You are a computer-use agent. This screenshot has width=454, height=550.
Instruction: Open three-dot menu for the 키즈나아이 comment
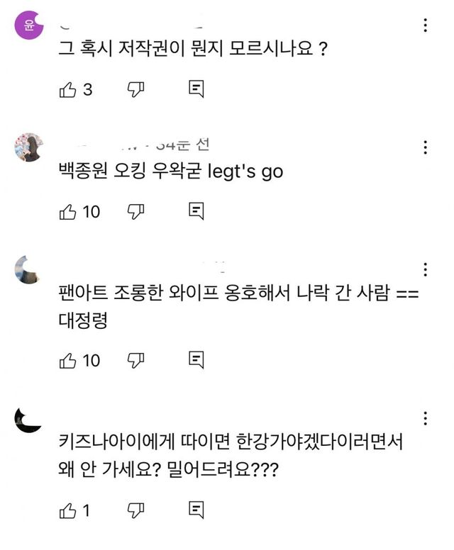click(x=425, y=417)
